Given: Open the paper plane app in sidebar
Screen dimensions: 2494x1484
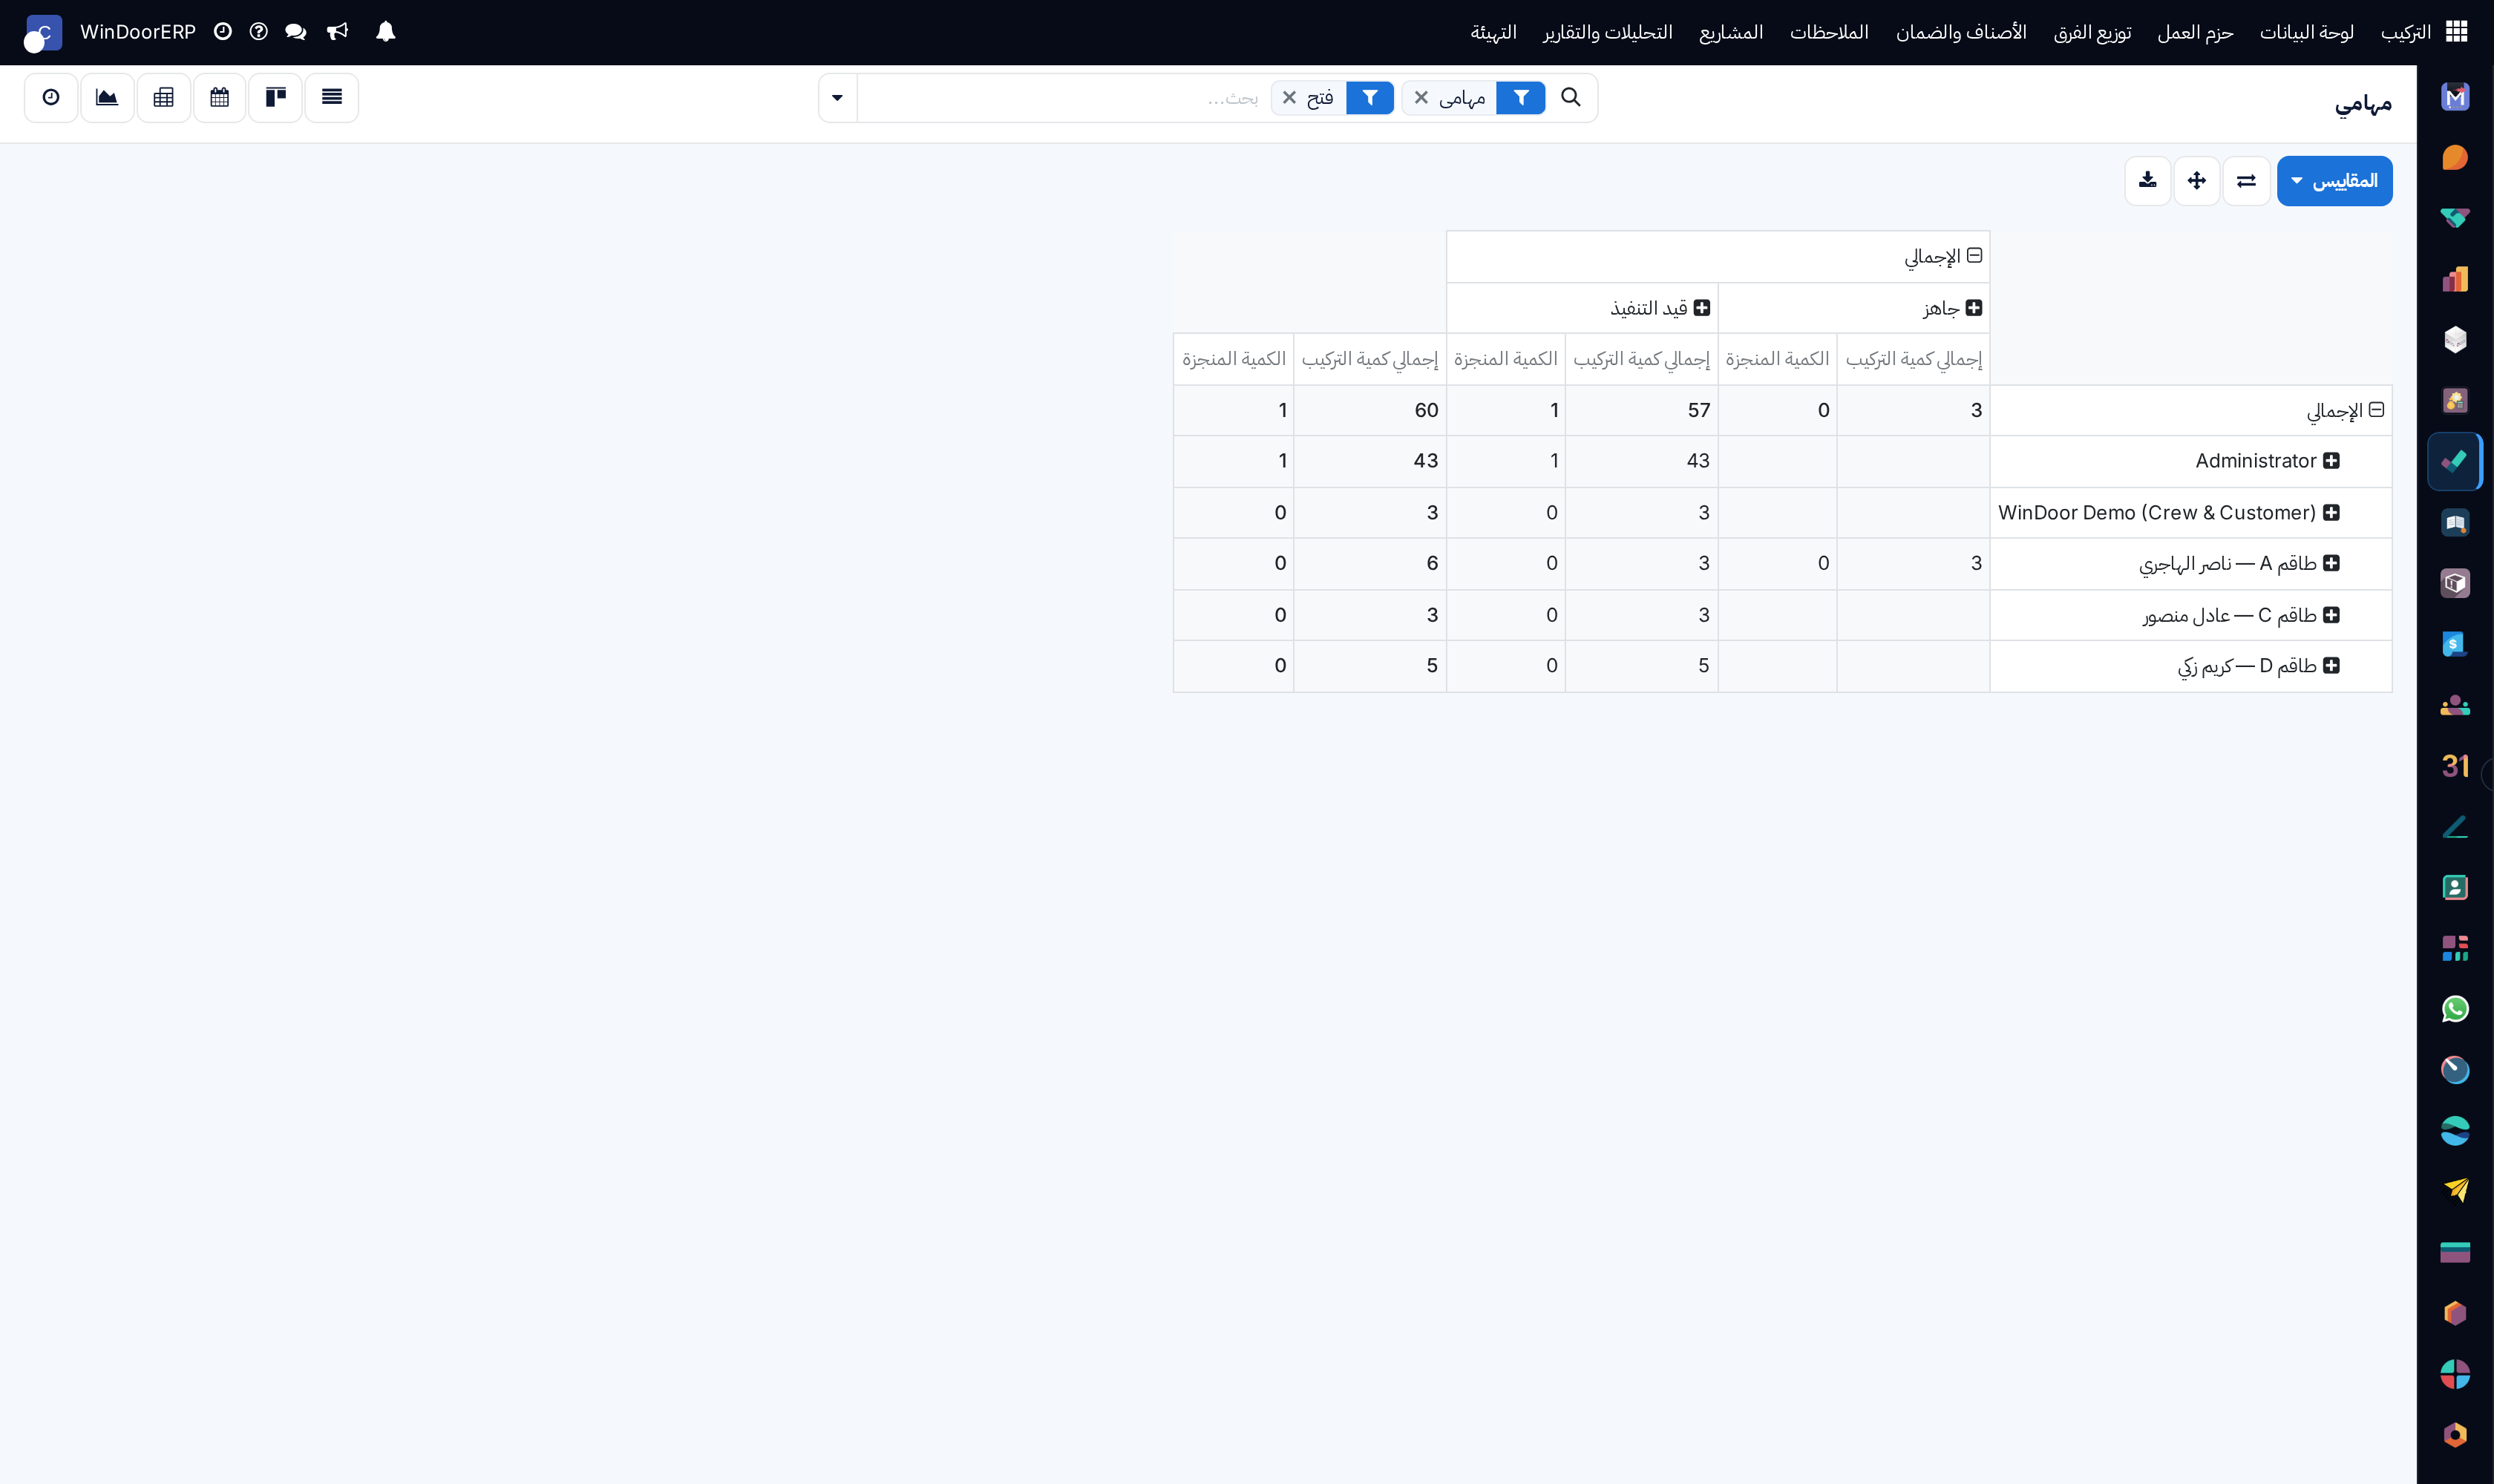Looking at the screenshot, I should (2455, 1191).
